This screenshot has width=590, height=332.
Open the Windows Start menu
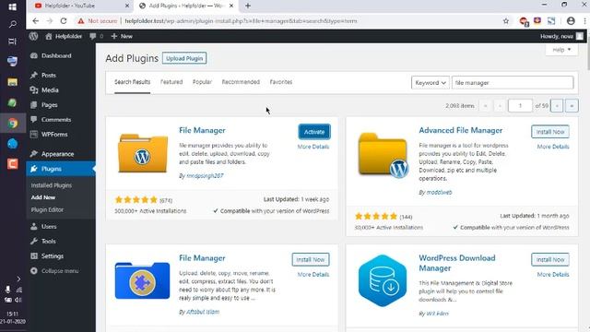[12, 7]
